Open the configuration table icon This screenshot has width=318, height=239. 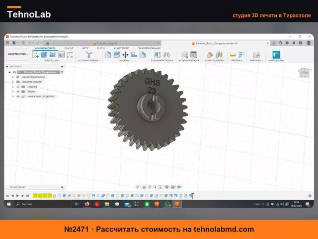(193, 55)
